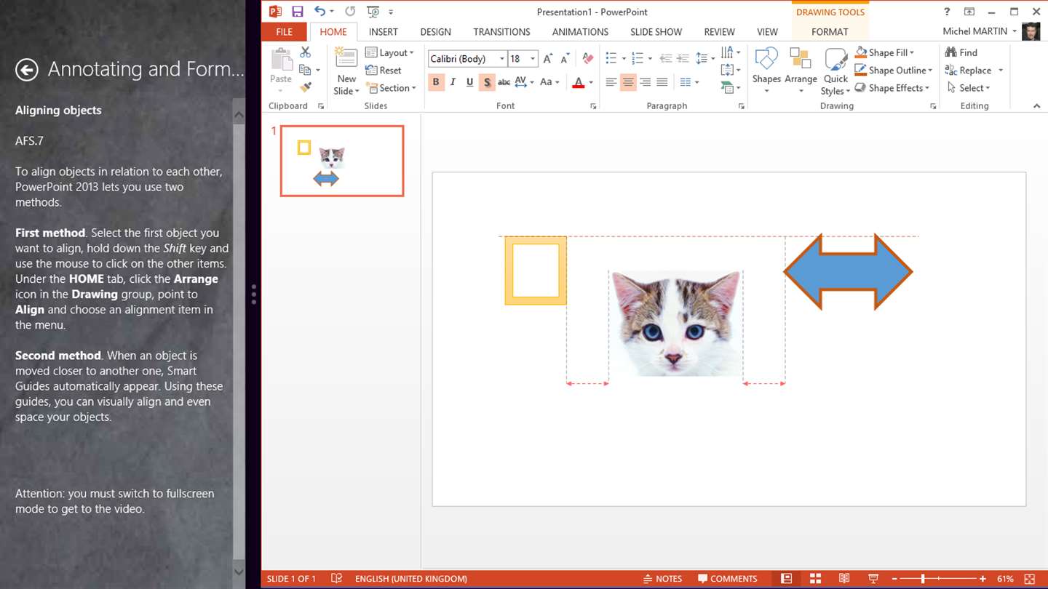This screenshot has width=1048, height=589.
Task: Open PowerPoint Help question mark
Action: tap(947, 12)
